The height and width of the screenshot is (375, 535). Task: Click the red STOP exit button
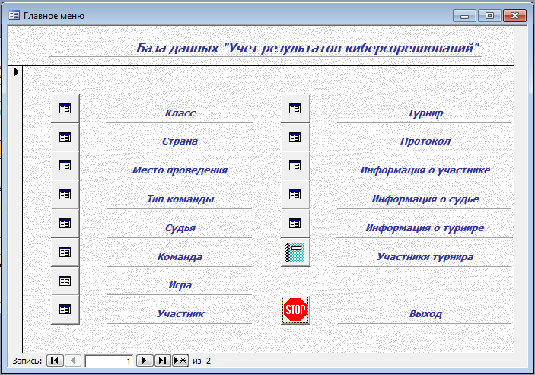295,310
